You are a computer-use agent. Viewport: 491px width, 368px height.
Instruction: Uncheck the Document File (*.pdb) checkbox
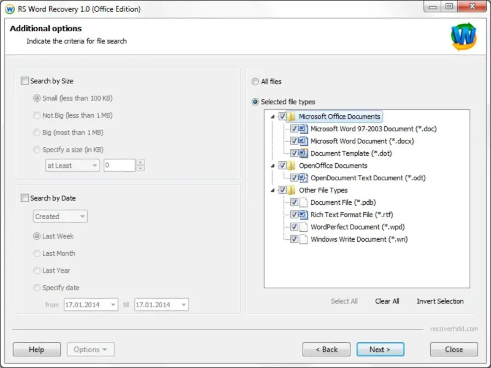click(294, 202)
